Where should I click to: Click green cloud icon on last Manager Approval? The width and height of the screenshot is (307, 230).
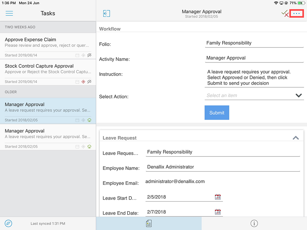89,146
